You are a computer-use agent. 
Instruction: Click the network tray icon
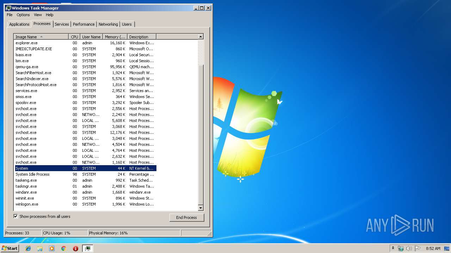(401, 248)
